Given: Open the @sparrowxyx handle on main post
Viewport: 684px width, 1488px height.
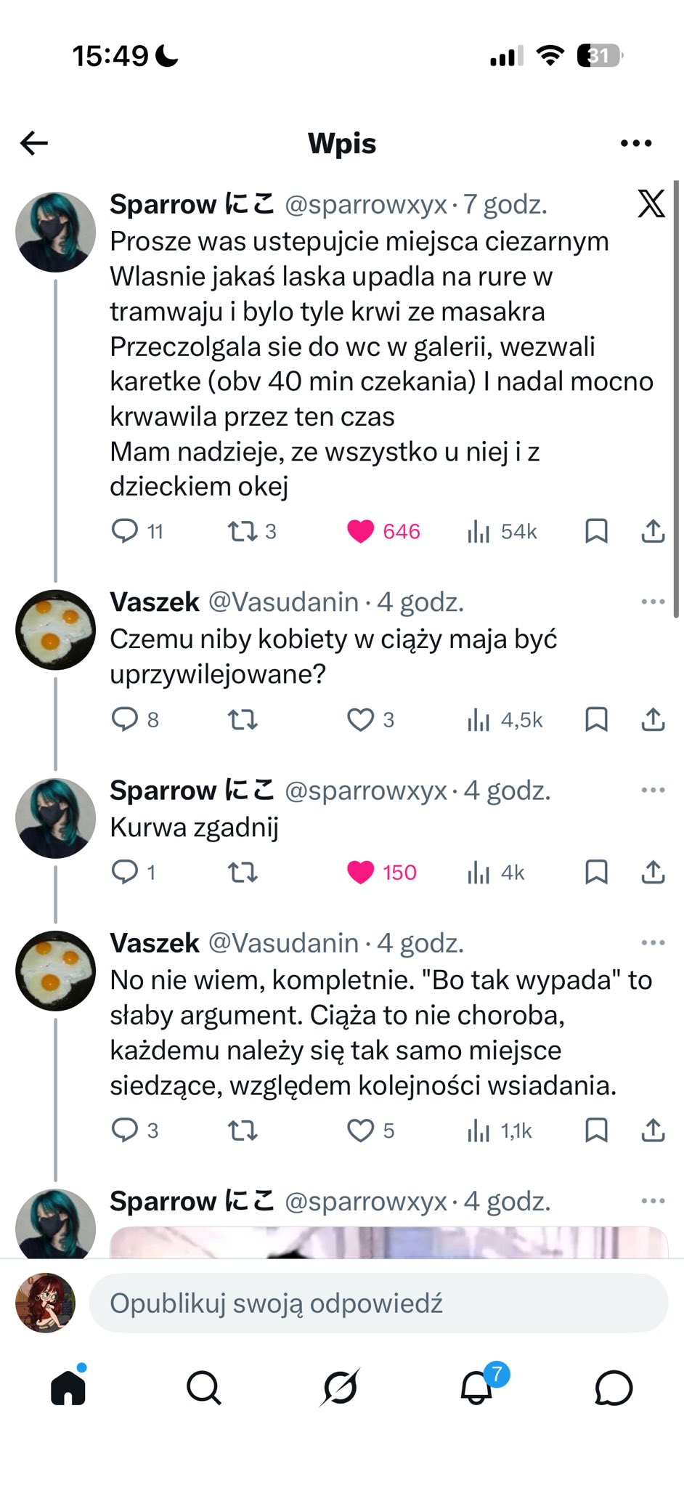Looking at the screenshot, I should point(365,205).
